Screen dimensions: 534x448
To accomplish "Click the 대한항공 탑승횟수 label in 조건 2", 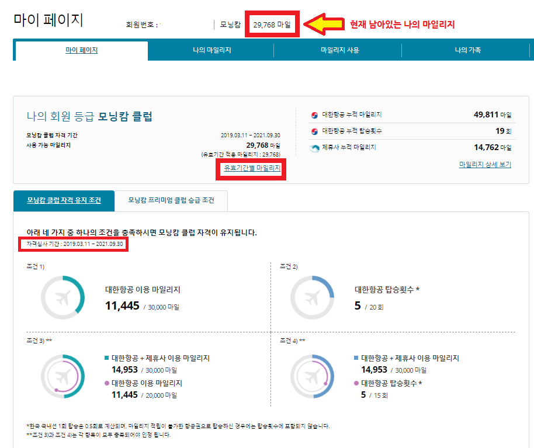I will click(387, 290).
